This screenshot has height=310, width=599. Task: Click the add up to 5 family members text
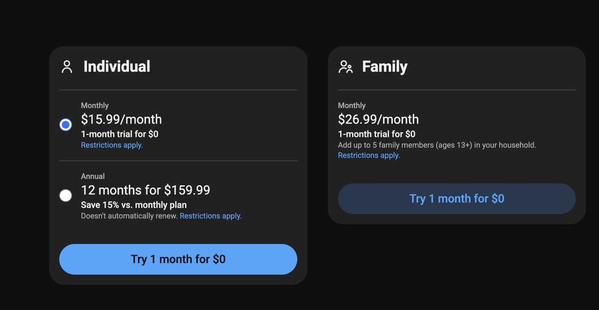pyautogui.click(x=437, y=145)
